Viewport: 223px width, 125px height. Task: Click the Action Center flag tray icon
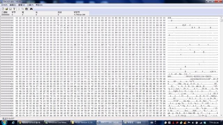pyautogui.click(x=189, y=123)
